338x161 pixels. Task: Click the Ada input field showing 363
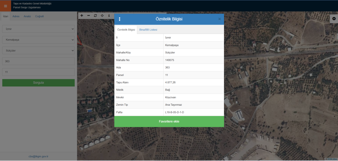click(x=38, y=61)
